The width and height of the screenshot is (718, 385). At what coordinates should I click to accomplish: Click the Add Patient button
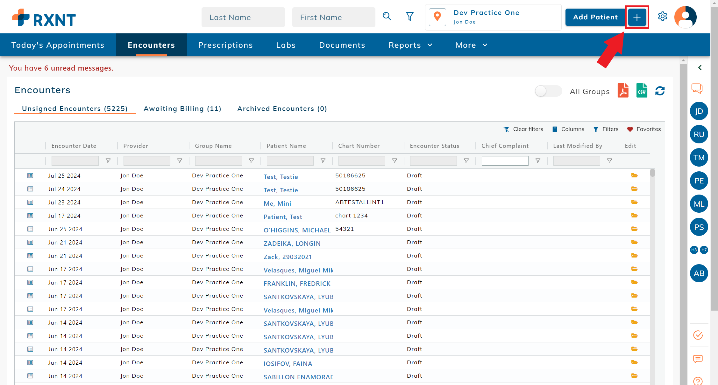[595, 17]
